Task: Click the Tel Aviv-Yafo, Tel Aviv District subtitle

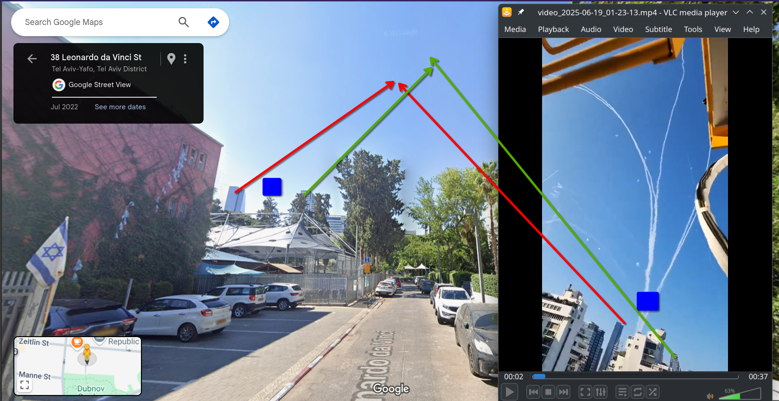Action: click(99, 69)
